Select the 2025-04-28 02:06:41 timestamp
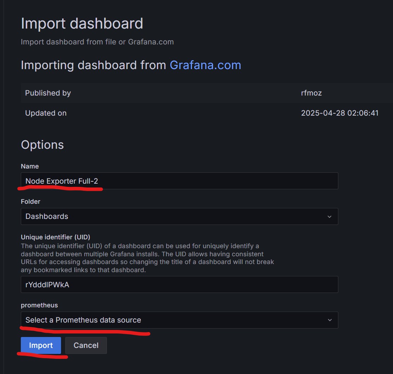The height and width of the screenshot is (374, 393). [340, 113]
